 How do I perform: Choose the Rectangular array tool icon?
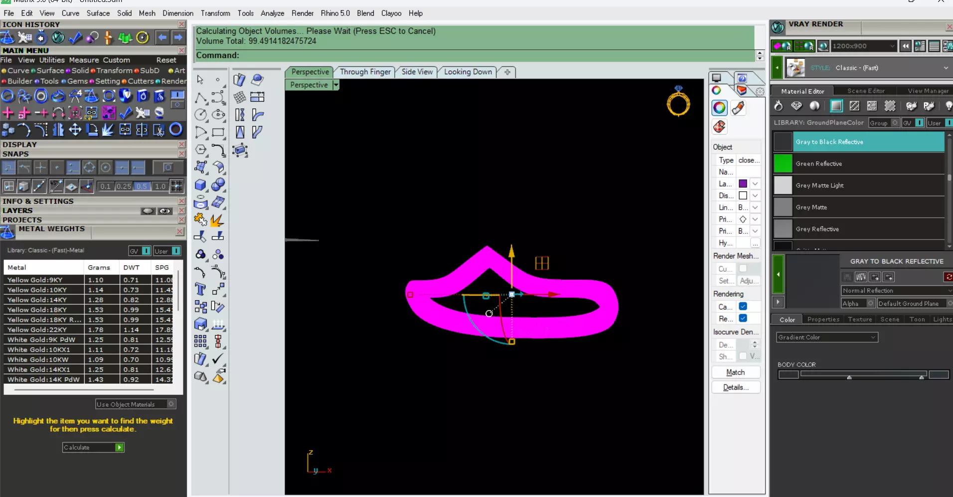[200, 341]
